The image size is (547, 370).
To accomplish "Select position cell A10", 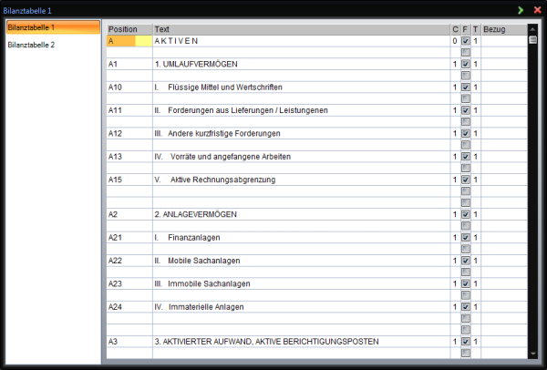I will pyautogui.click(x=129, y=87).
